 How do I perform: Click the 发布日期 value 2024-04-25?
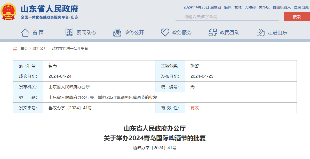pyautogui.click(x=202, y=76)
